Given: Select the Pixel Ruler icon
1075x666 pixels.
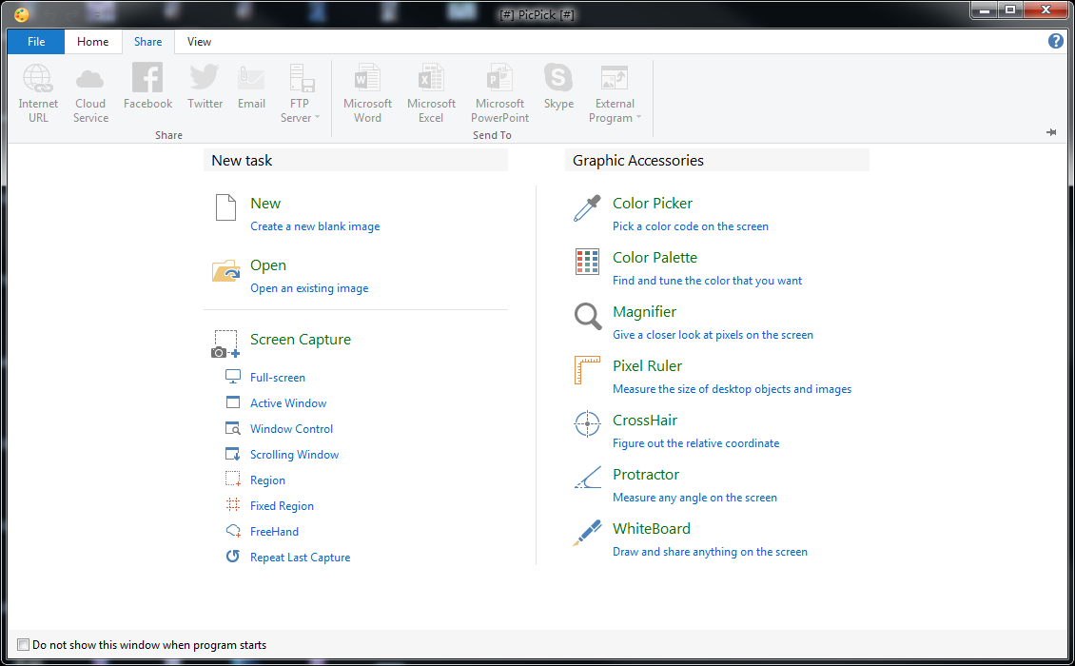Looking at the screenshot, I should [x=587, y=371].
